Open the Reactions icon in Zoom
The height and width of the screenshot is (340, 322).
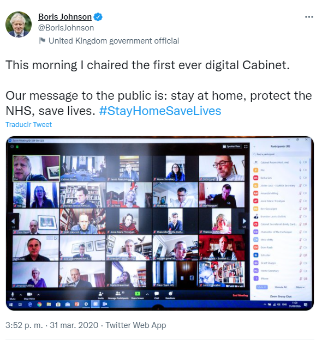point(170,293)
